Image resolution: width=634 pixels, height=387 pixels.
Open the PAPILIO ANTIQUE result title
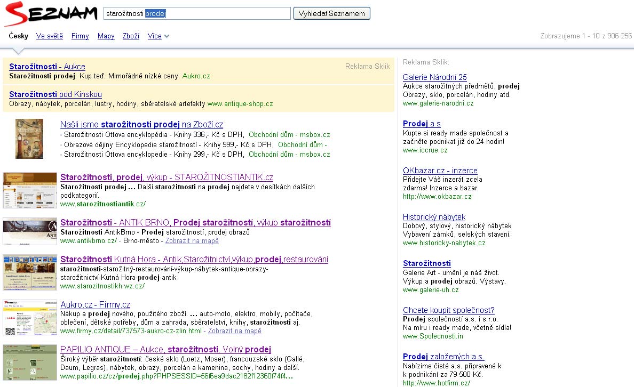165,350
